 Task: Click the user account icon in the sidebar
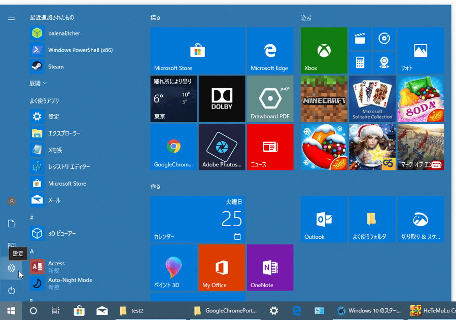coord(11,201)
